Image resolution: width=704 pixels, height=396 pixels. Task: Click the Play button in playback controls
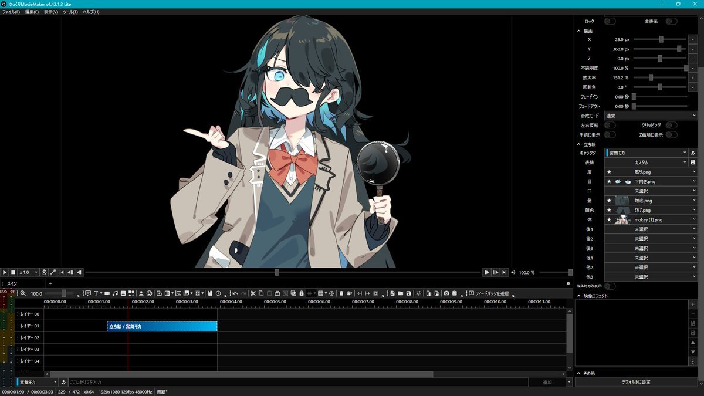(4, 272)
